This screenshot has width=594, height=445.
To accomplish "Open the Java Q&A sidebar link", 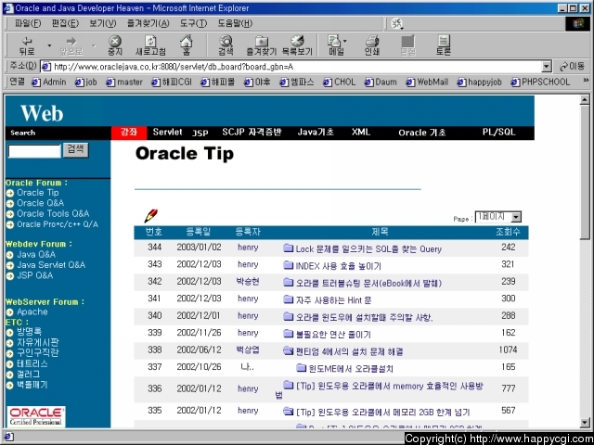I will click(x=36, y=254).
